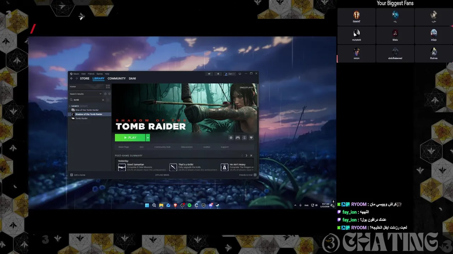Image resolution: width=453 pixels, height=254 pixels.
Task: Open the DANI profile tab
Action: tap(132, 78)
